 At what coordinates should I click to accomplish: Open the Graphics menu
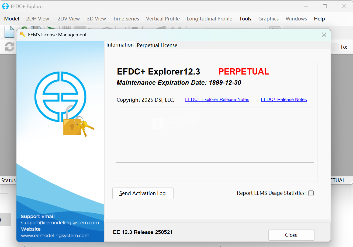pyautogui.click(x=268, y=19)
